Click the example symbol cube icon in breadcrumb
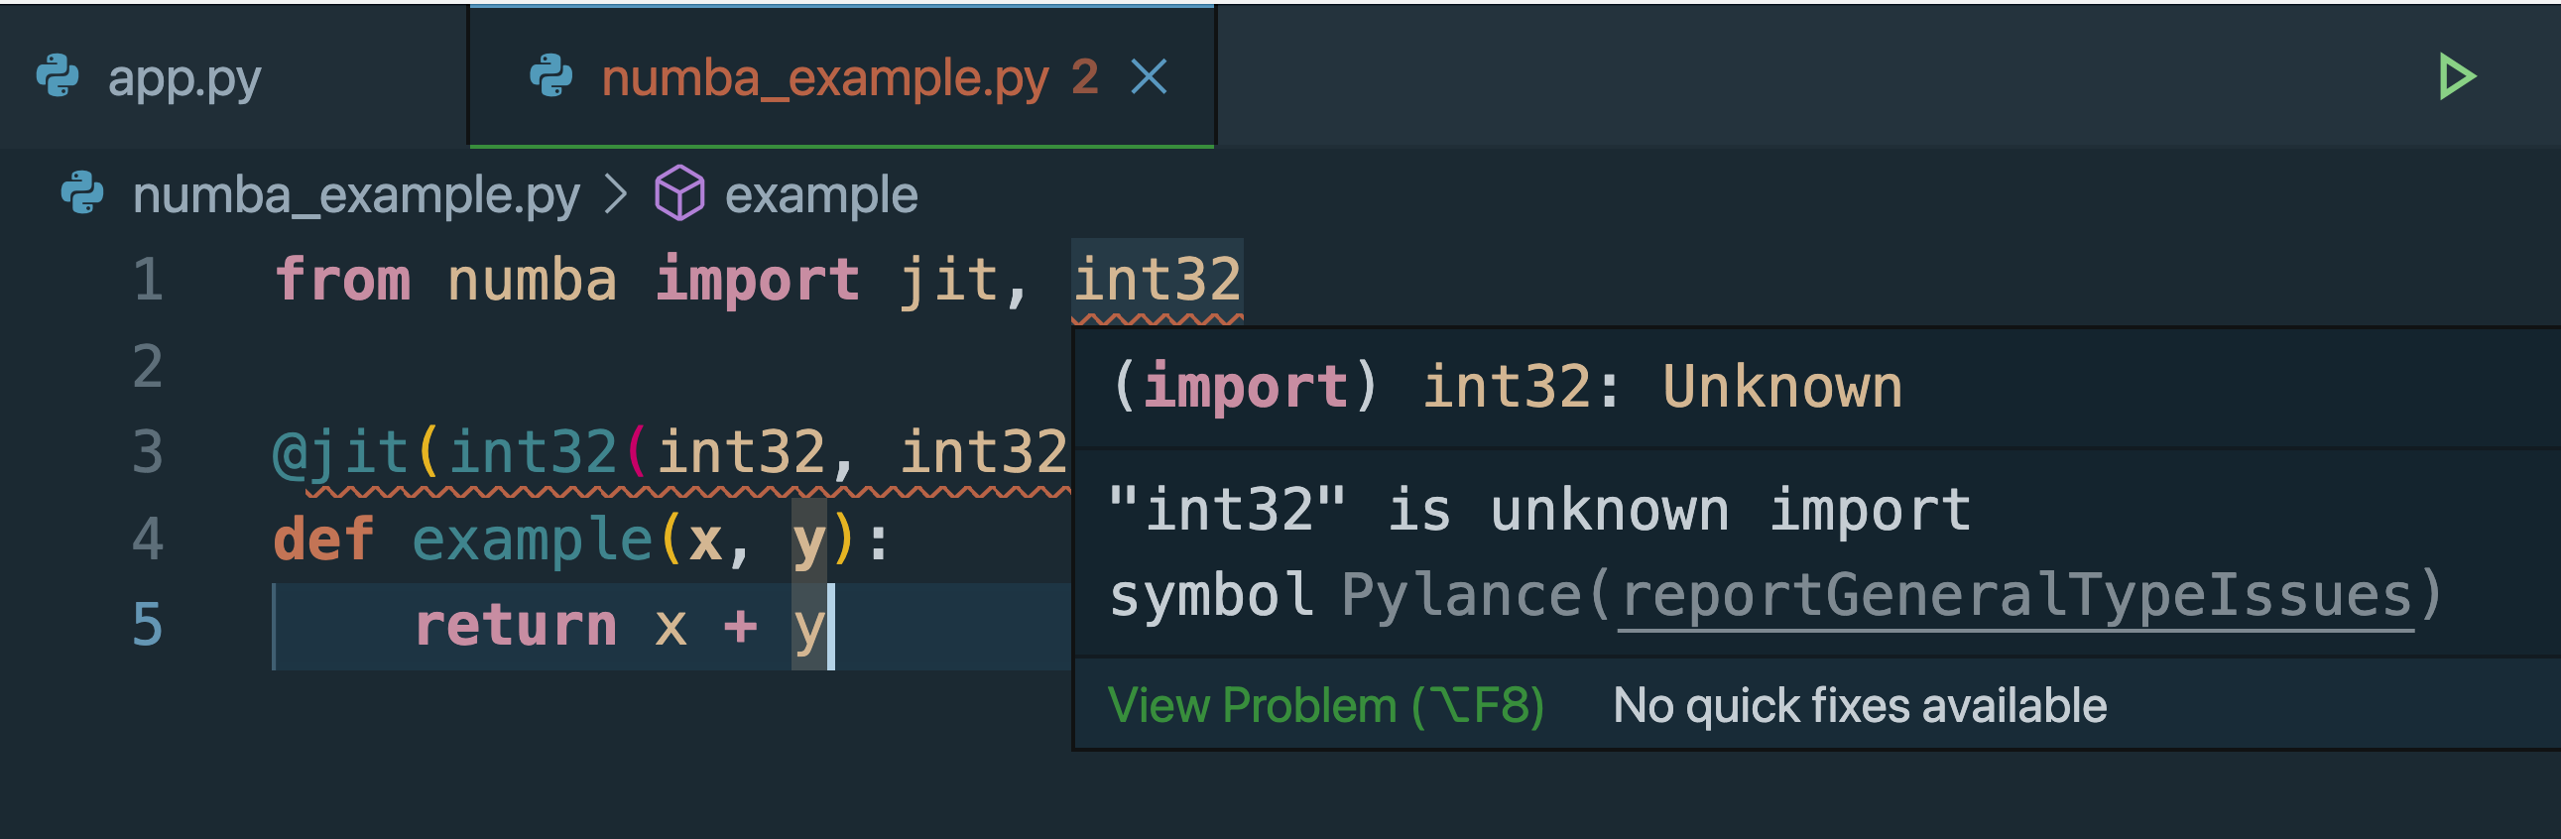 [x=681, y=191]
